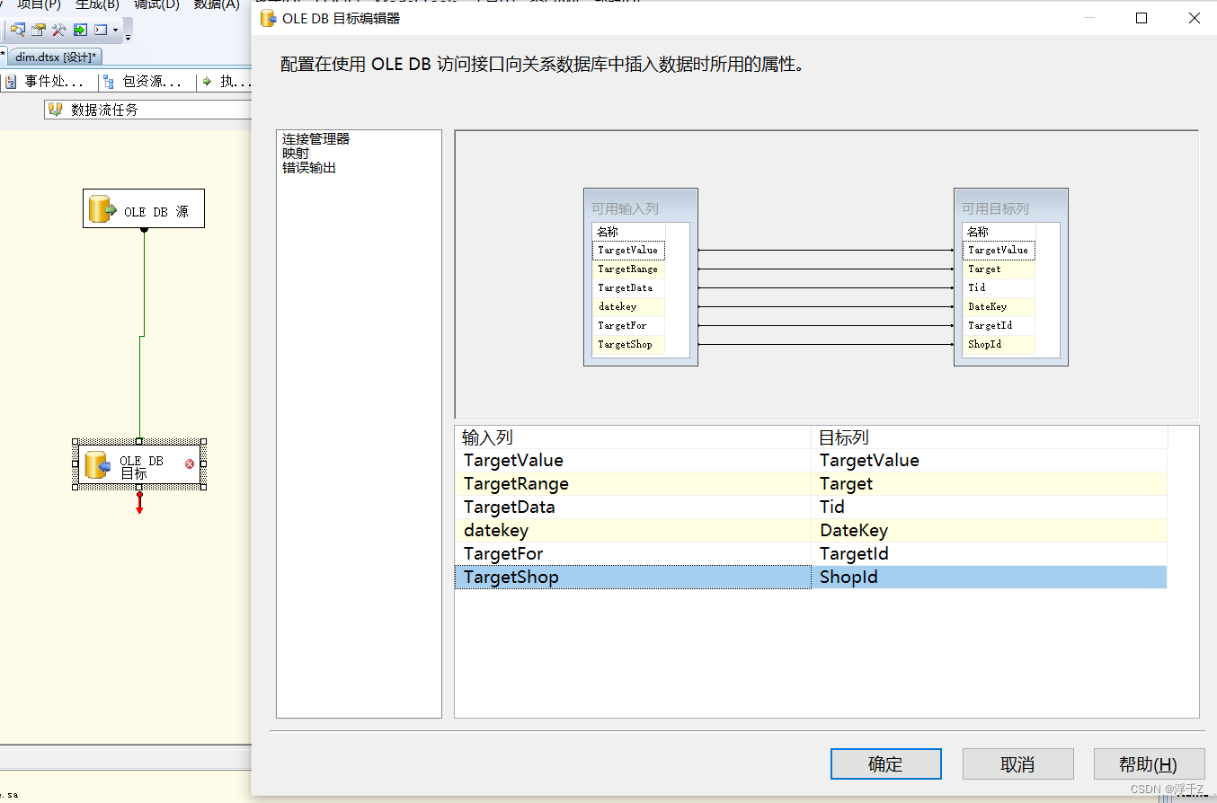1217x803 pixels.
Task: Open input cell TargetRange in mapping grid
Action: 633,484
